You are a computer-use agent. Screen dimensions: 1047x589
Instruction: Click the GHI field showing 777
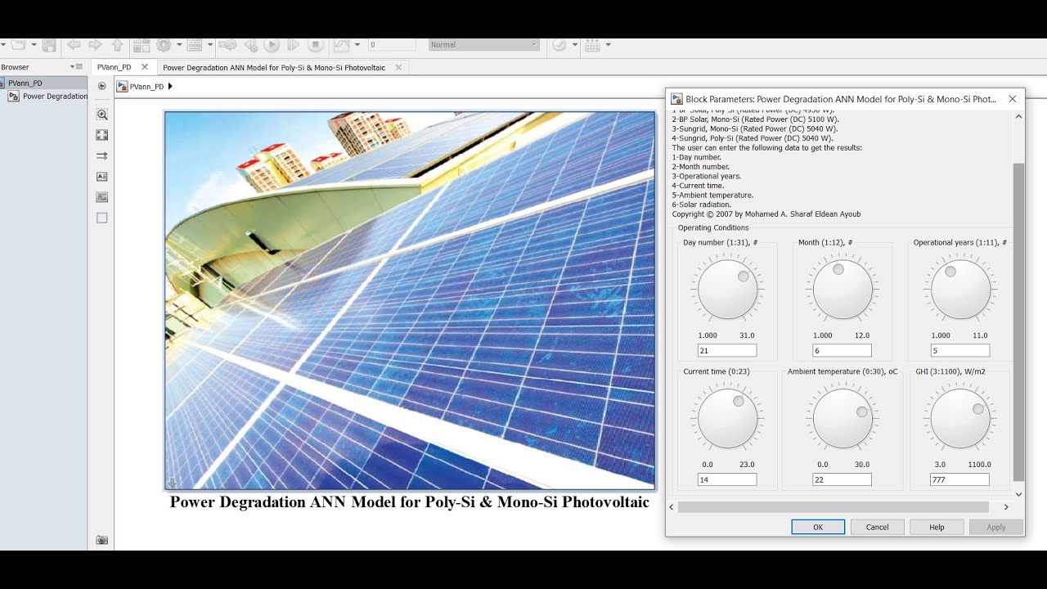coord(960,480)
